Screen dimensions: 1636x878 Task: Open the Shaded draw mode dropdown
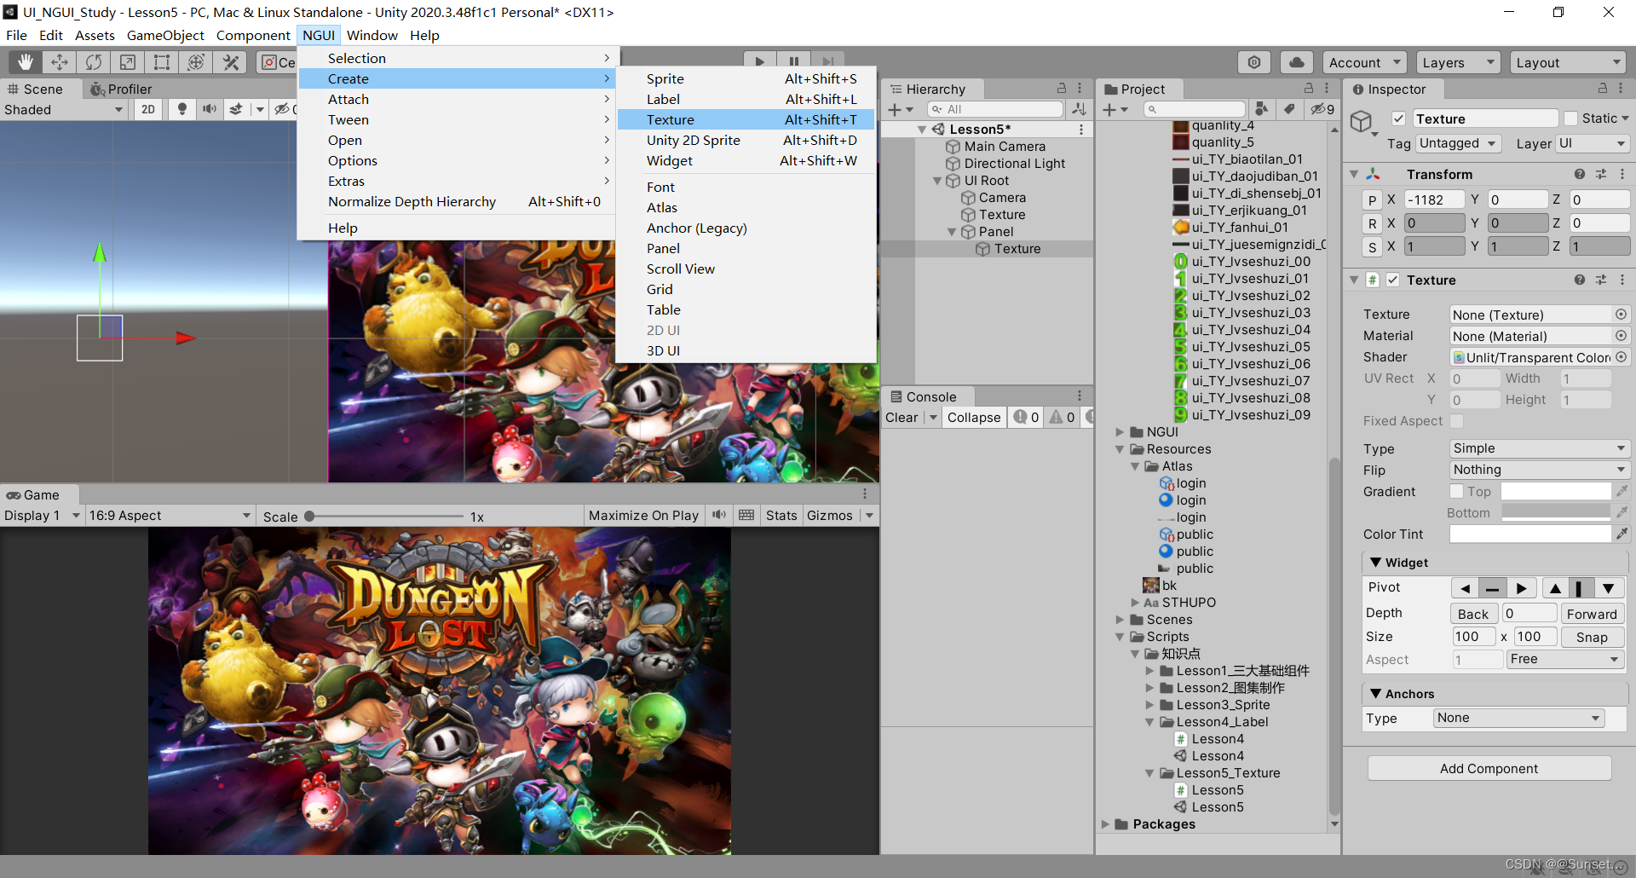[64, 109]
